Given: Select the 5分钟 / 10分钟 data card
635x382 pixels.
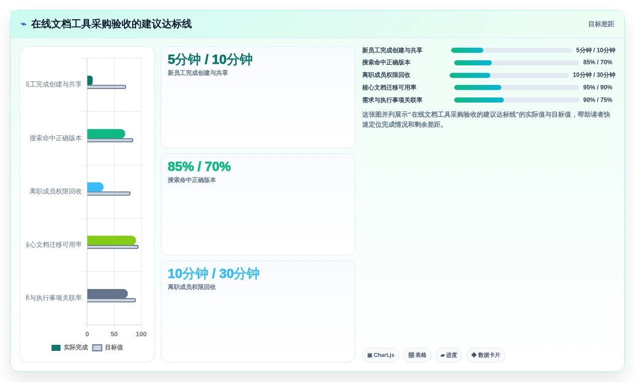Looking at the screenshot, I should click(258, 98).
